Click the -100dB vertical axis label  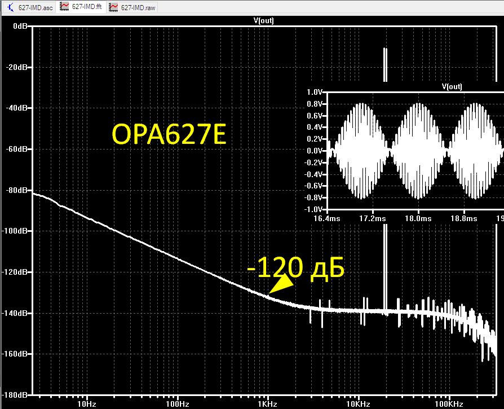15,231
